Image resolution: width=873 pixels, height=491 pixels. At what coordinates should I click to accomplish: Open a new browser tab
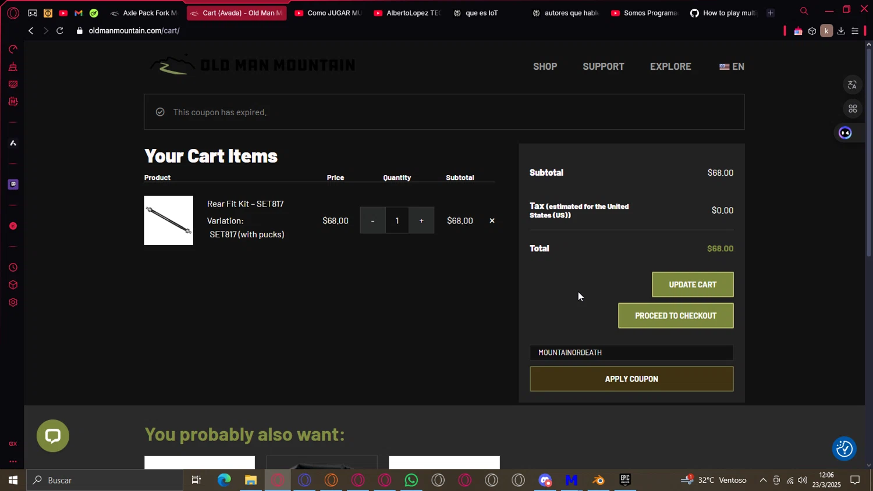(771, 13)
